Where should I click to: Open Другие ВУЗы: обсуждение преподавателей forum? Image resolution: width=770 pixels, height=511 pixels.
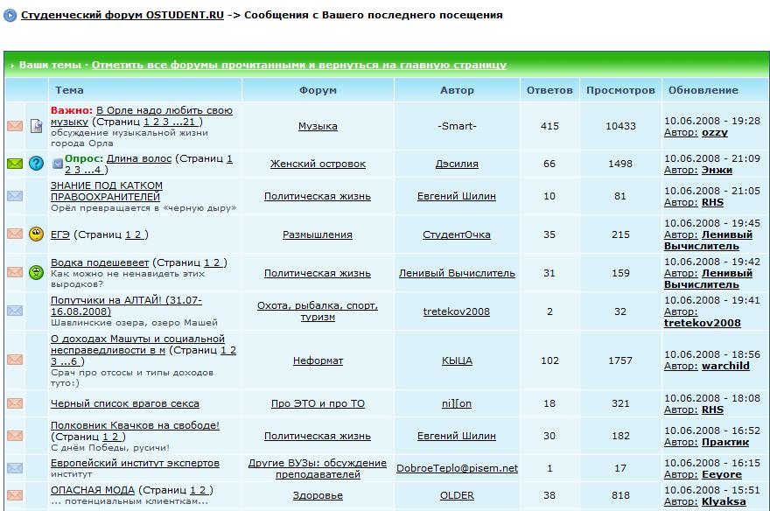(x=318, y=468)
